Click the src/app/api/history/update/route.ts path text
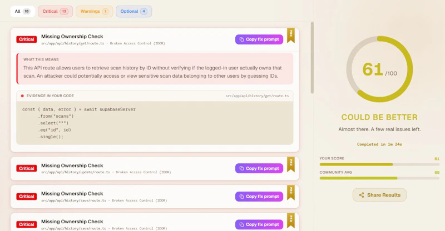The height and width of the screenshot is (231, 445). [x=76, y=172]
